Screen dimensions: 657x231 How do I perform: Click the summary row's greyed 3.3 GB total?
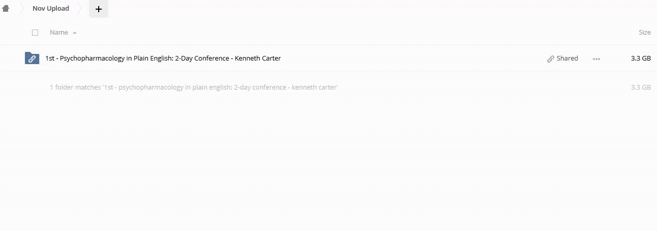click(641, 88)
